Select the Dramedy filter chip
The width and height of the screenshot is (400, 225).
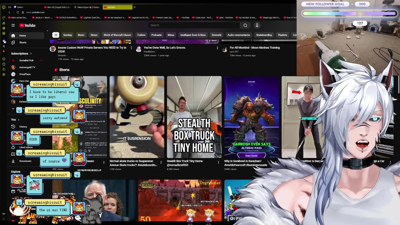216,35
